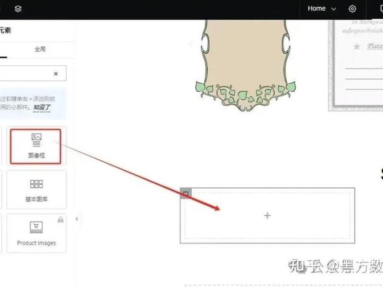The image size is (383, 287).
Task: Select the Product Images widget
Action: tap(36, 233)
